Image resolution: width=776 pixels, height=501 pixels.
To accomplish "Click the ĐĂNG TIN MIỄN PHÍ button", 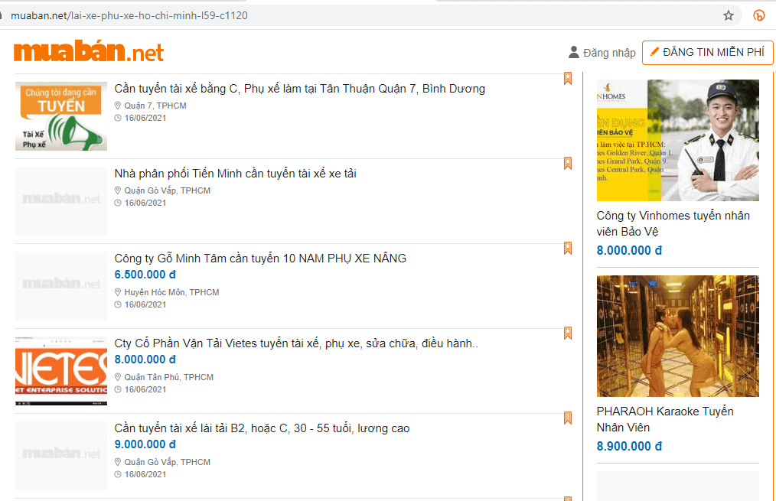I will click(x=707, y=53).
